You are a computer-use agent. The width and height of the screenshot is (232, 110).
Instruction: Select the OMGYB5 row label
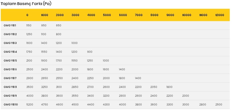(10, 61)
